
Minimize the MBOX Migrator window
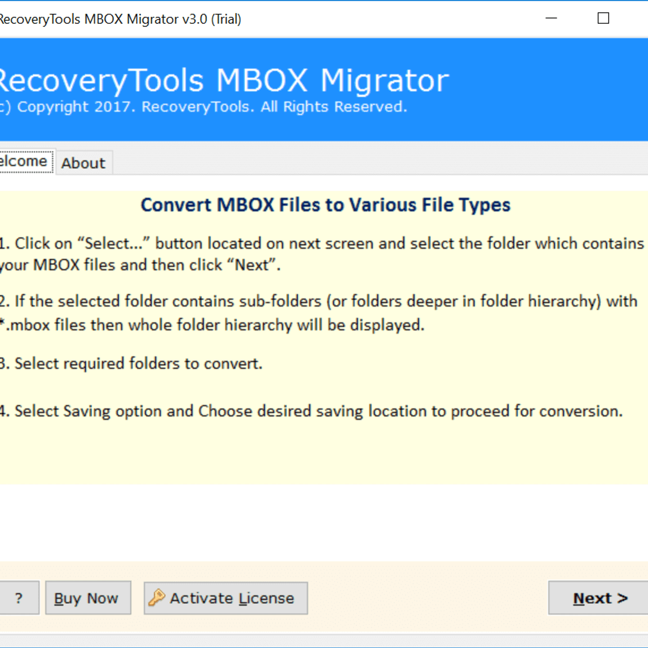point(551,18)
